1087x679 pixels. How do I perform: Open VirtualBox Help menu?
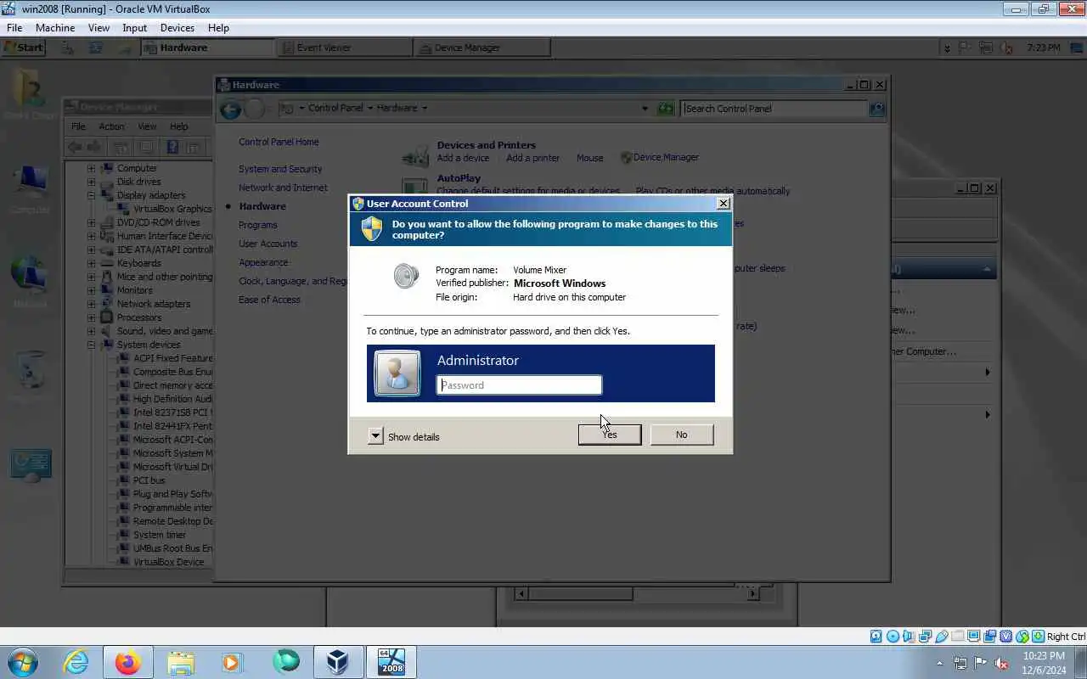tap(218, 28)
